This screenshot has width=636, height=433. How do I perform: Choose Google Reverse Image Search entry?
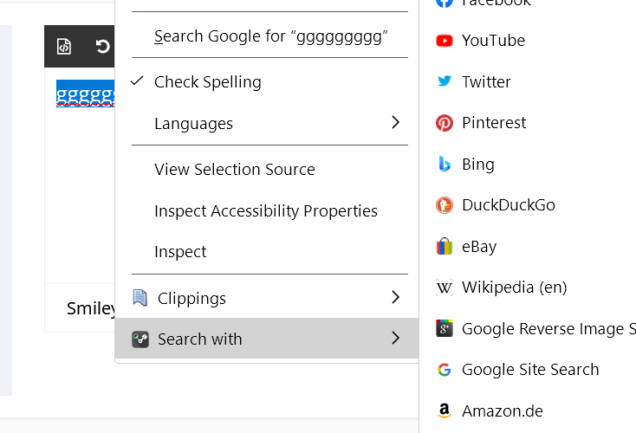point(548,328)
